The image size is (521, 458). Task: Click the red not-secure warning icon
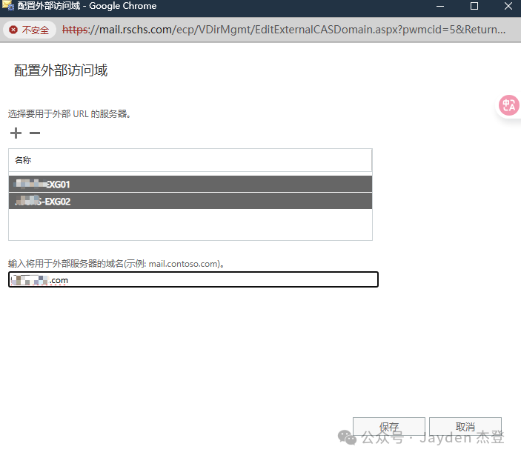(x=13, y=30)
